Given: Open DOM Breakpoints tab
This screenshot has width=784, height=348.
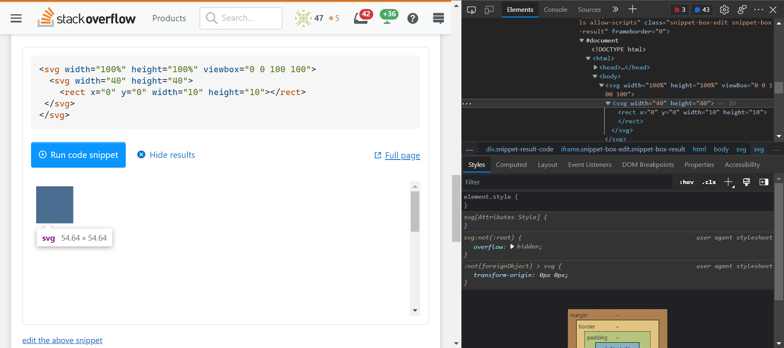Looking at the screenshot, I should coord(648,165).
